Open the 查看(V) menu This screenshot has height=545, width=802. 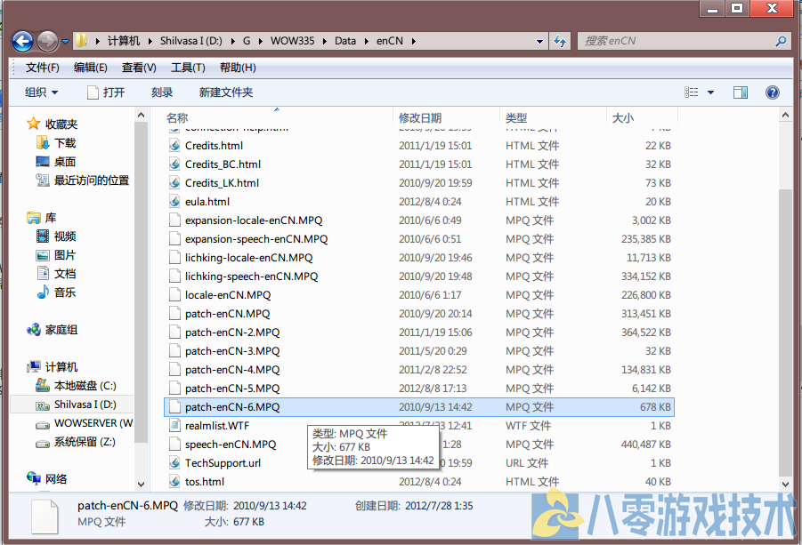tap(139, 68)
